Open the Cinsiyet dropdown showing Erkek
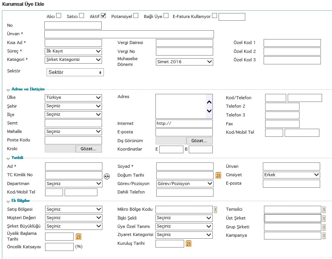The height and width of the screenshot is (259, 332). pyautogui.click(x=292, y=175)
